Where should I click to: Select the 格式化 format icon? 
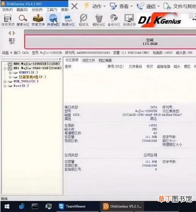point(84,20)
